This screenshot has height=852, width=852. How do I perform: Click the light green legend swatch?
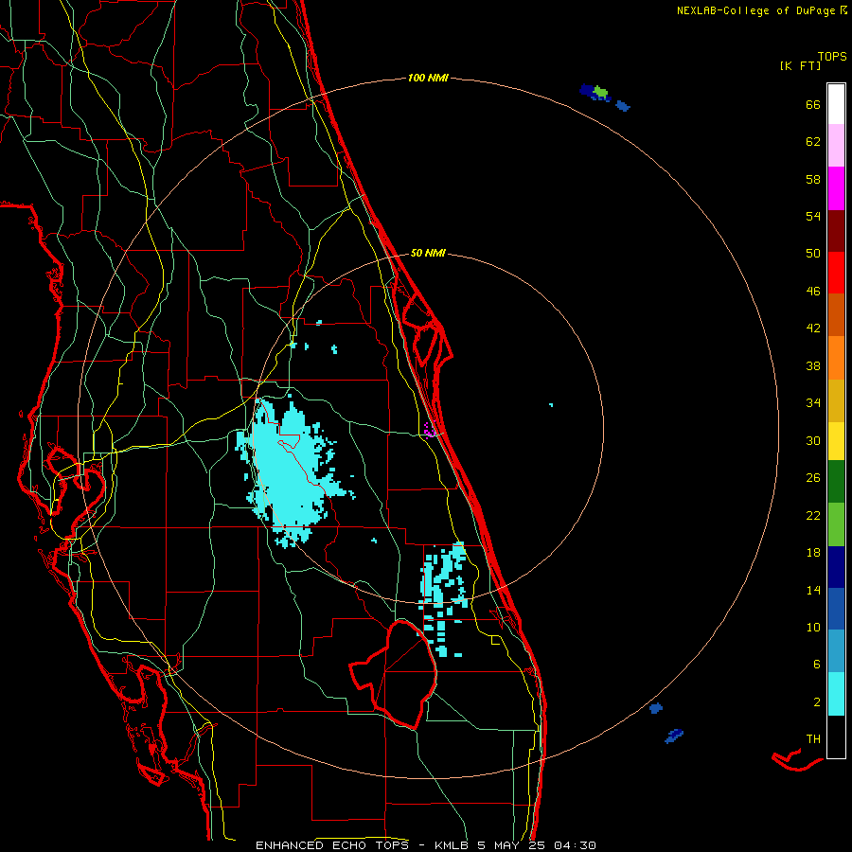coord(836,524)
